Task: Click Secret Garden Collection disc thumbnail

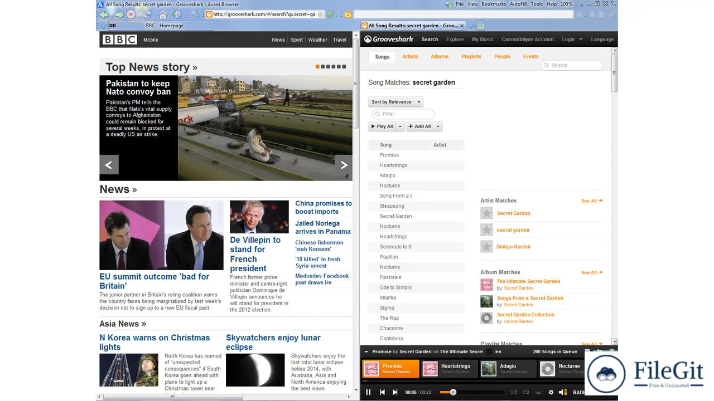Action: (487, 318)
